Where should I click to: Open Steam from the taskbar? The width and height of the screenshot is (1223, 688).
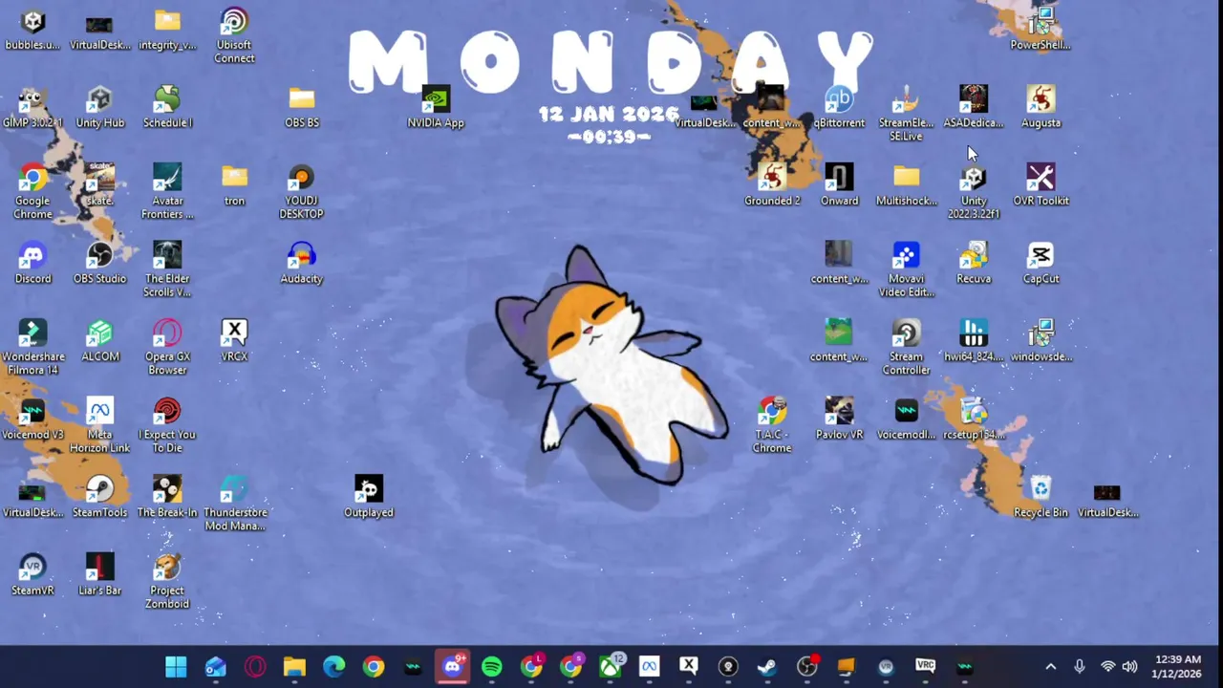[767, 667]
